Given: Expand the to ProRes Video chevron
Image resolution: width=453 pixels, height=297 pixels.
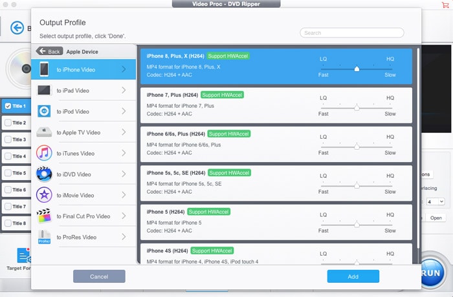Looking at the screenshot, I should pos(124,237).
